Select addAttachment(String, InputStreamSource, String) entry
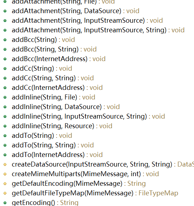Image resolution: width=194 pixels, height=206 pixels. pos(98,30)
